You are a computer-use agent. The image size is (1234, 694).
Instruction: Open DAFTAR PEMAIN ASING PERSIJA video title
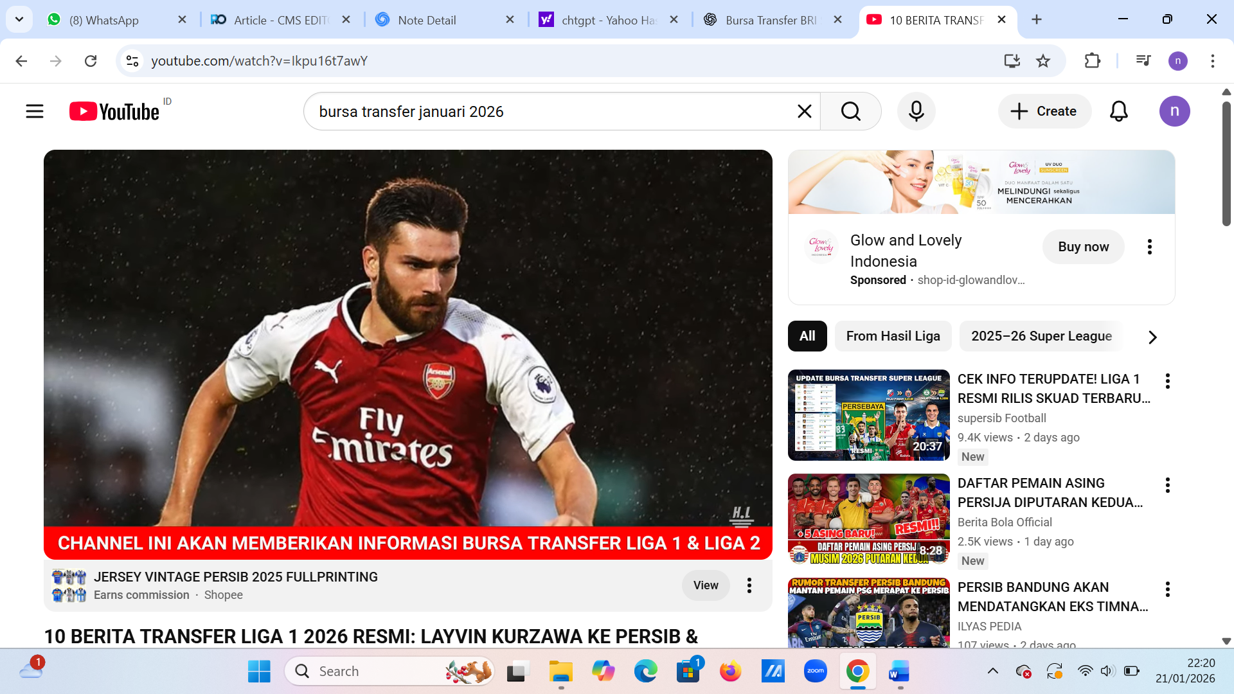click(x=1050, y=493)
